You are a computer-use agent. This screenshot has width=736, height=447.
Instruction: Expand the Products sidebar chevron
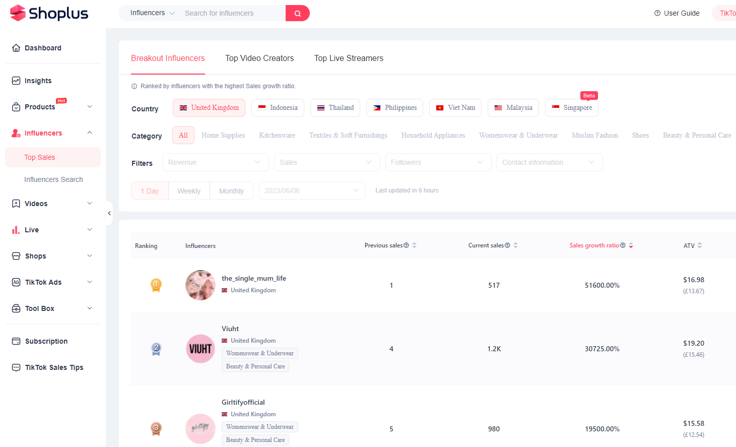[x=90, y=106]
